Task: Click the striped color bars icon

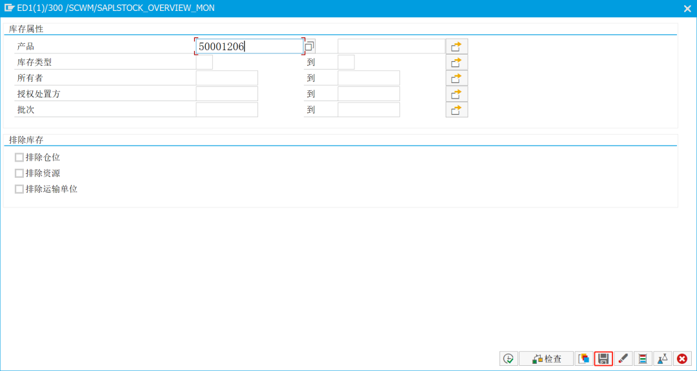Action: [643, 359]
